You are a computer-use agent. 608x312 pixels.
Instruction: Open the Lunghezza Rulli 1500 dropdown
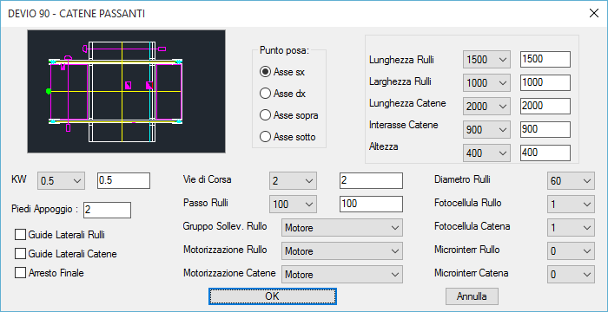tap(486, 60)
